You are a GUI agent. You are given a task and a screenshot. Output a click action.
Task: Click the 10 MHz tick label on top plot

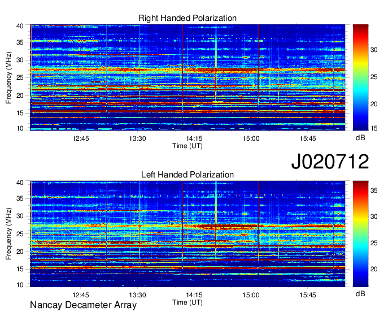pyautogui.click(x=20, y=128)
